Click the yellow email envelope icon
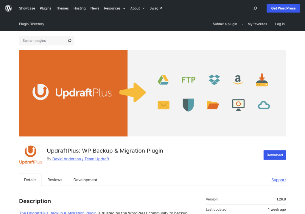305x214 pixels. (x=164, y=105)
